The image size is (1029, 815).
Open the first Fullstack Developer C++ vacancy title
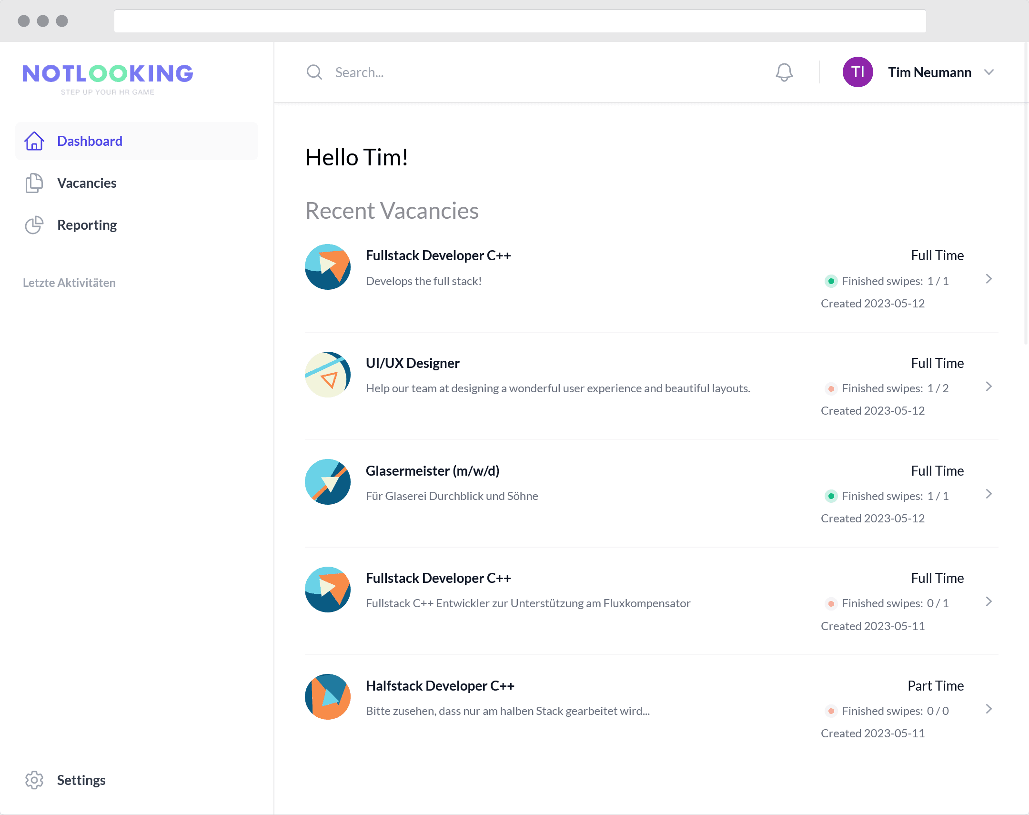click(x=438, y=256)
